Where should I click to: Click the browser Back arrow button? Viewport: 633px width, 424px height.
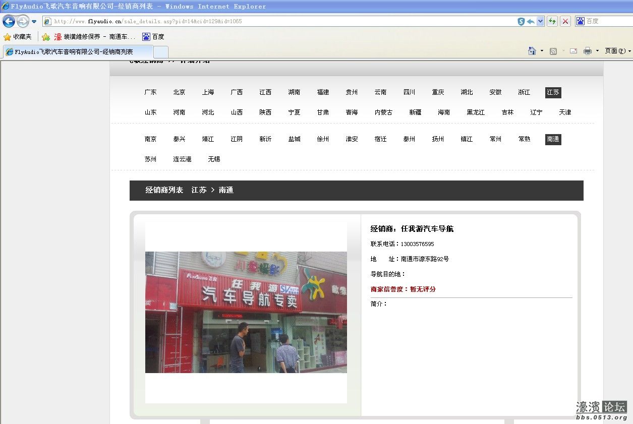coord(9,21)
